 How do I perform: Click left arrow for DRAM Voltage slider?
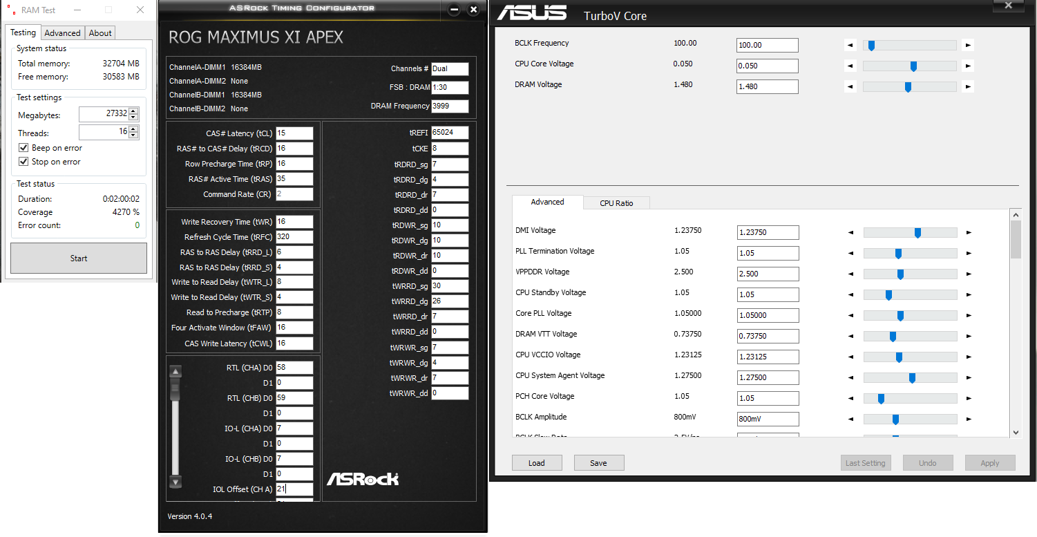point(850,87)
